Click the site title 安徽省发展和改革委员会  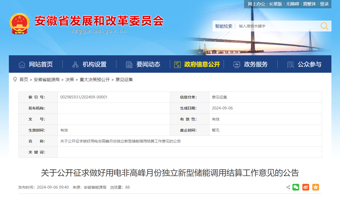coord(99,21)
